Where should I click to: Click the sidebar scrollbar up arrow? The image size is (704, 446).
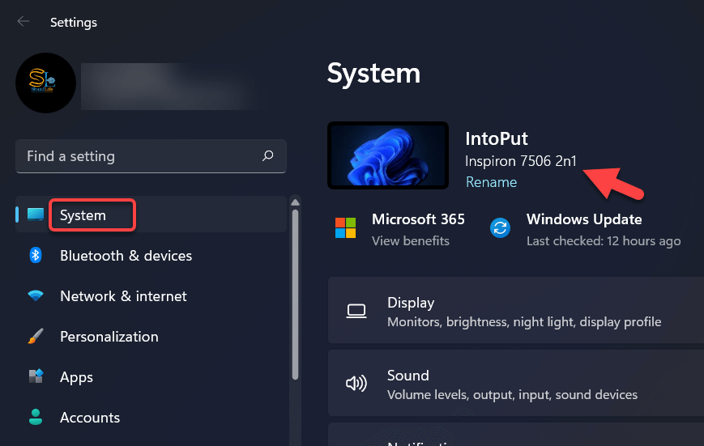point(295,202)
